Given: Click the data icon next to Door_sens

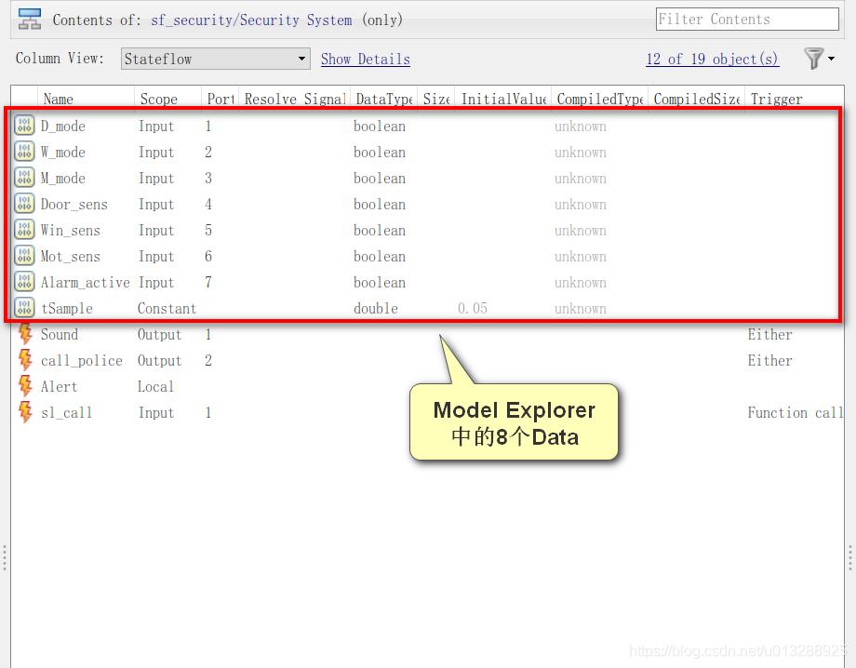Looking at the screenshot, I should 24,204.
